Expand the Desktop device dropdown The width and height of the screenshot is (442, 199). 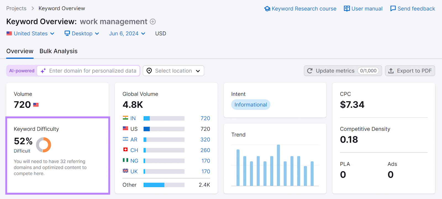point(82,33)
